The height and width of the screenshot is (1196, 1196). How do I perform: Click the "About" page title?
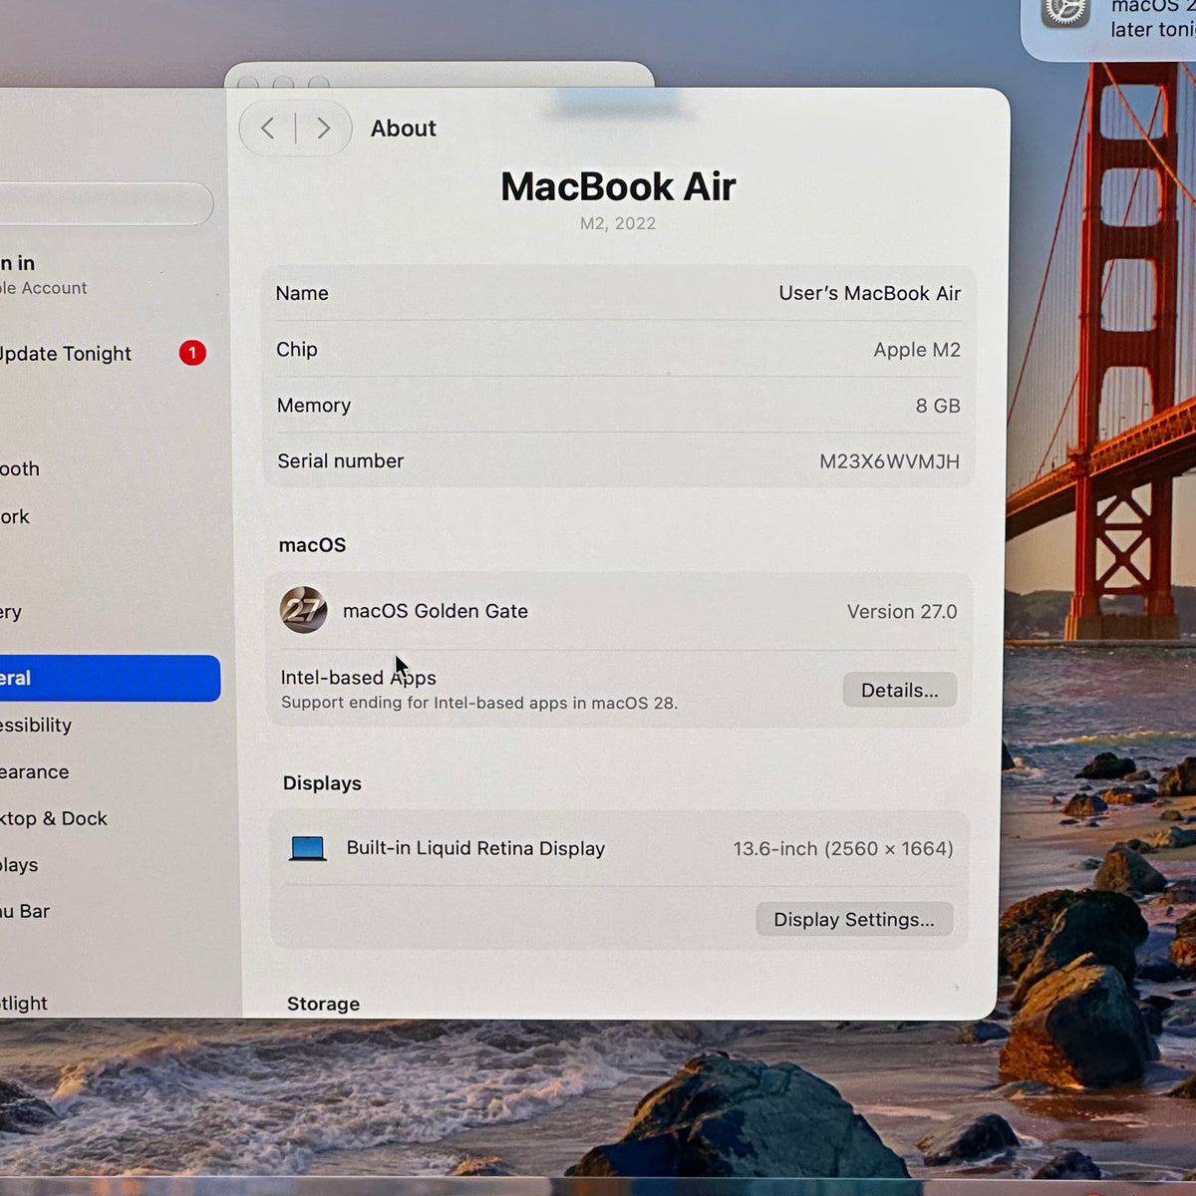[x=404, y=129]
